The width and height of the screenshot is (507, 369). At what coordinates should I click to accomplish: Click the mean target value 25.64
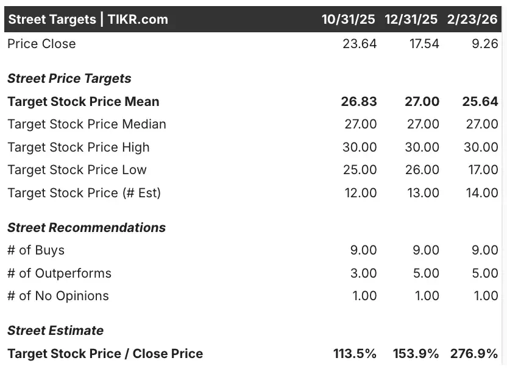(480, 102)
